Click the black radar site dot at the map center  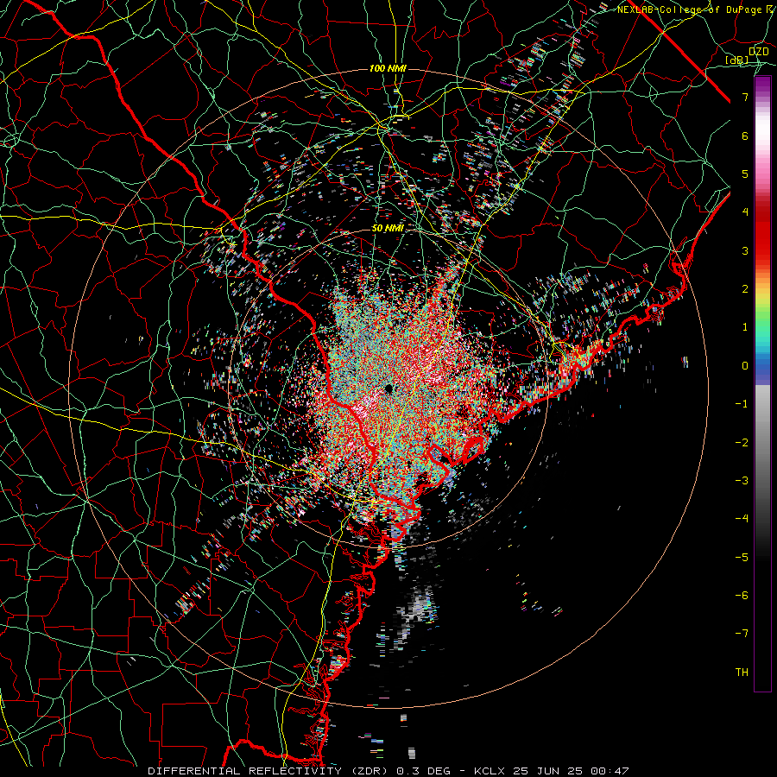coord(388,388)
